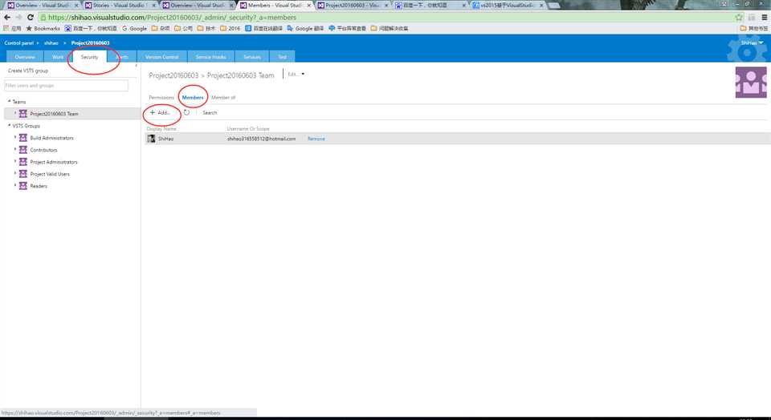771x420 pixels.
Task: Open the Apps shortcut in the bookmarks bar
Action: (x=12, y=29)
